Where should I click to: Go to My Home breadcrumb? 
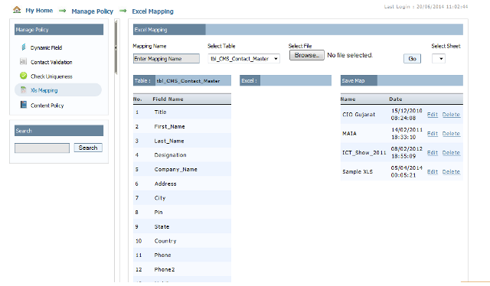(x=39, y=11)
